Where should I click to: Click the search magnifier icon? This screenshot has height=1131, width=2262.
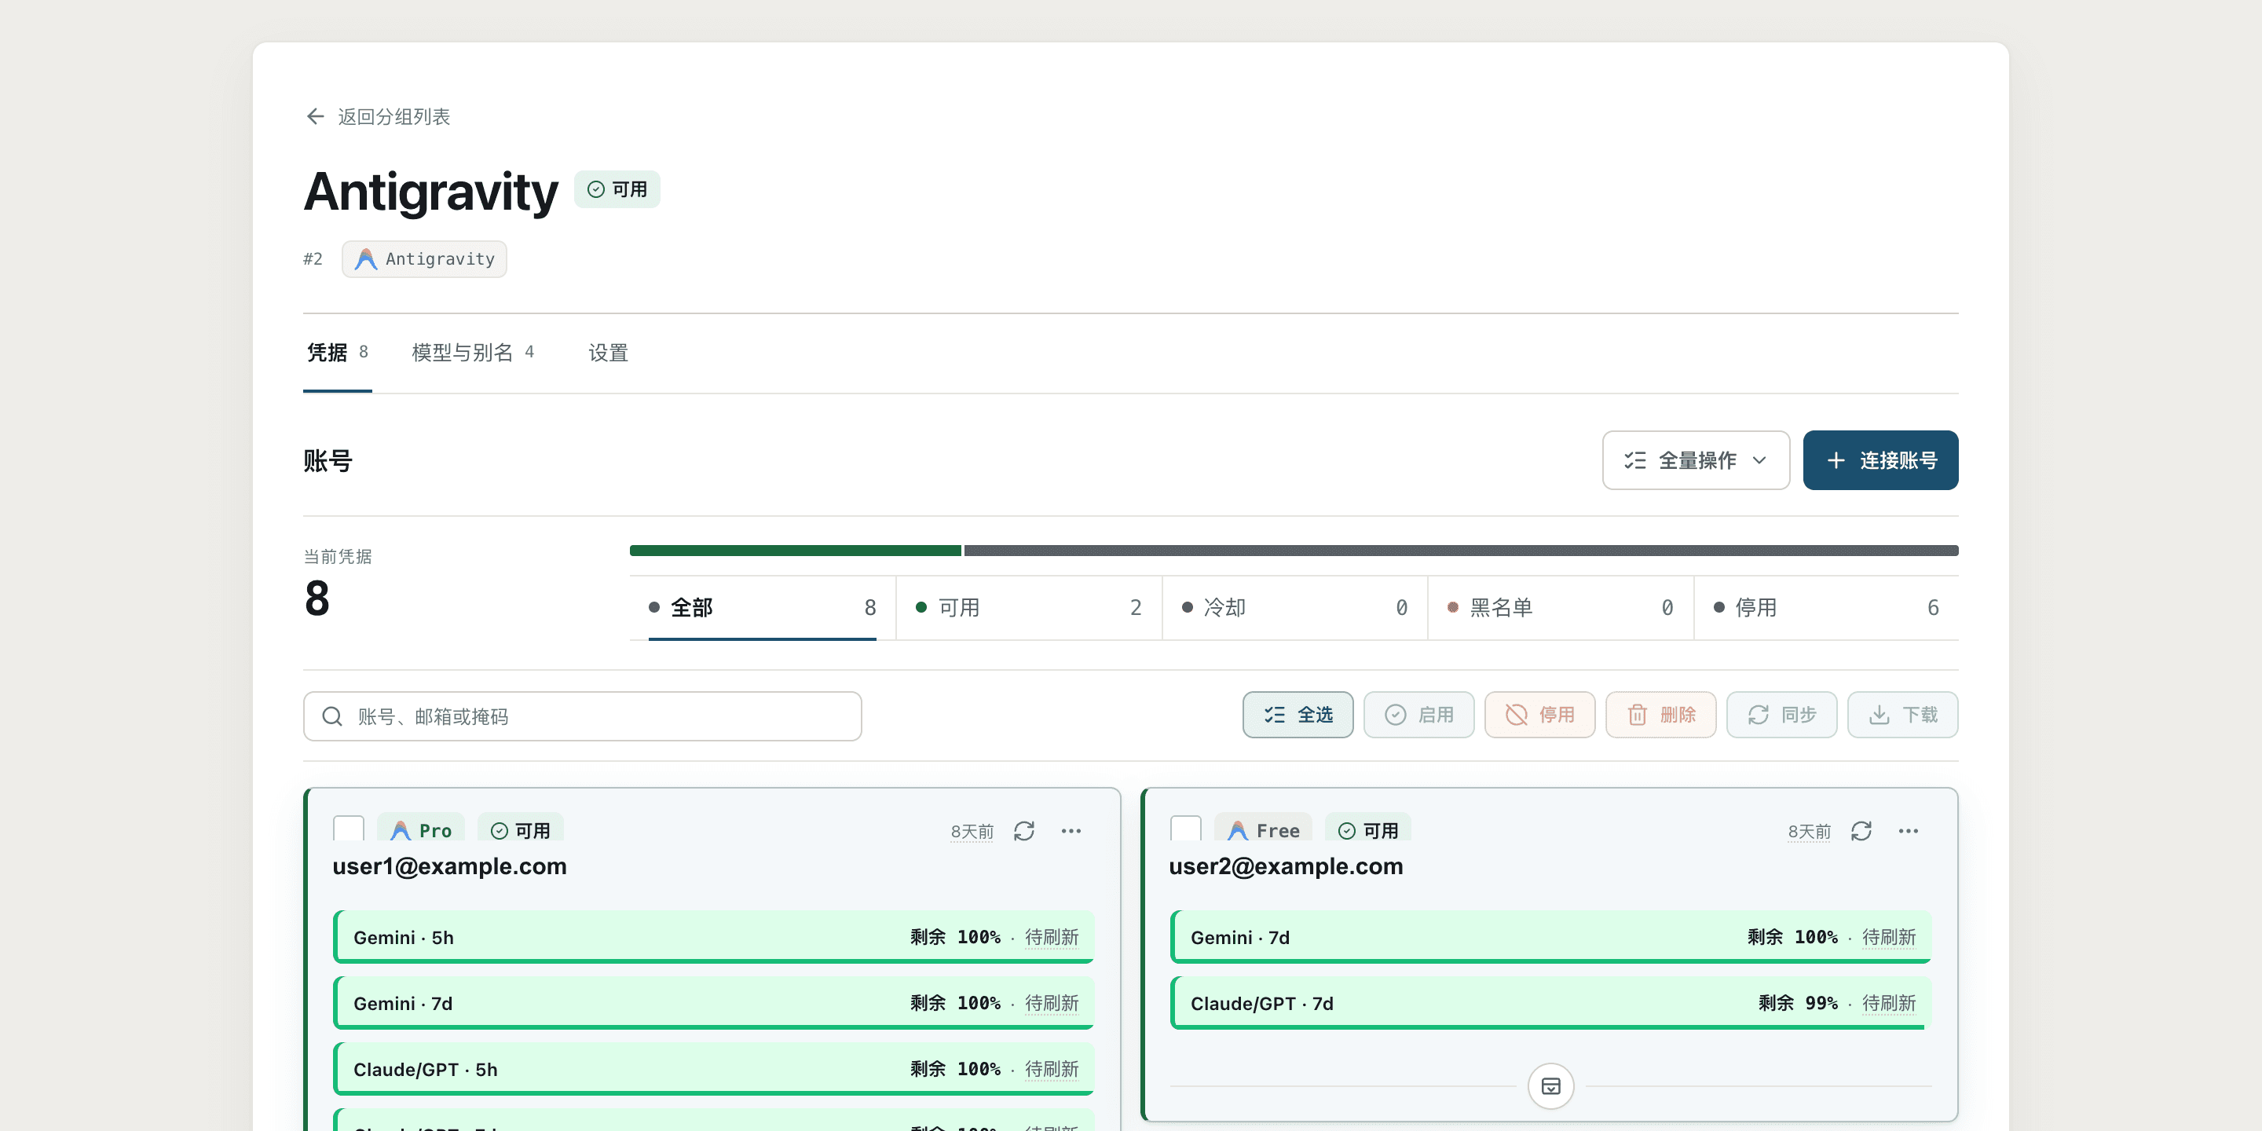click(332, 716)
